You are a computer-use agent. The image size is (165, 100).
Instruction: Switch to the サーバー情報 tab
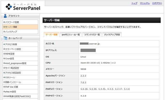(x=52, y=35)
